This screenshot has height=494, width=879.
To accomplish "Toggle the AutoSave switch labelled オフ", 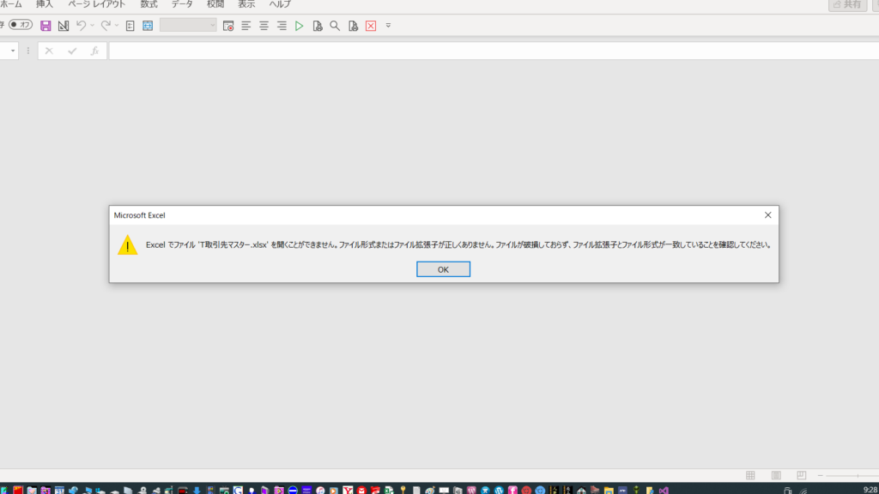I will click(x=21, y=25).
